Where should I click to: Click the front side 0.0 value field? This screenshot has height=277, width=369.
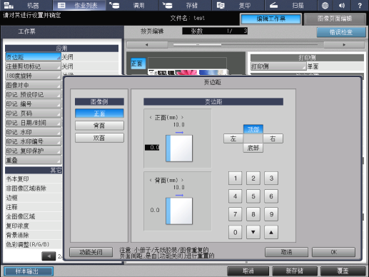click(152, 147)
